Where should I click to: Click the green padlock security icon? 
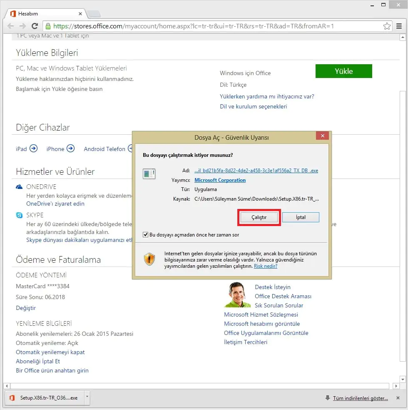point(48,26)
